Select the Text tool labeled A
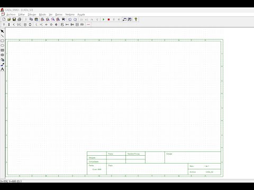254x190 pixels. (x=2, y=69)
